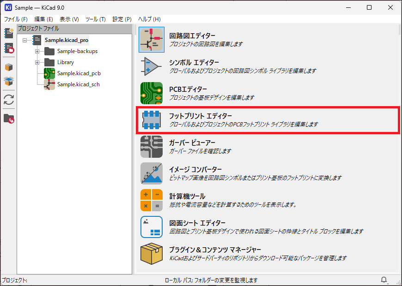Refresh the project tree with the arrows icon
402x286 pixels.
coord(8,100)
